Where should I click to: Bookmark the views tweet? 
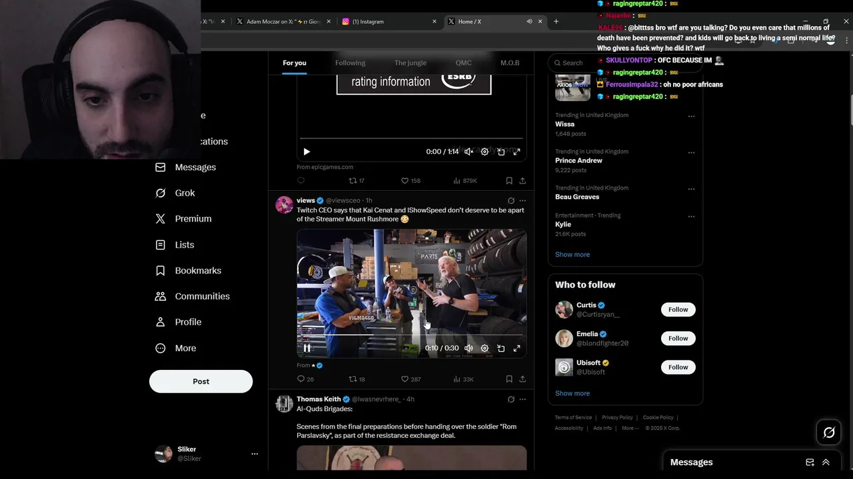509,379
